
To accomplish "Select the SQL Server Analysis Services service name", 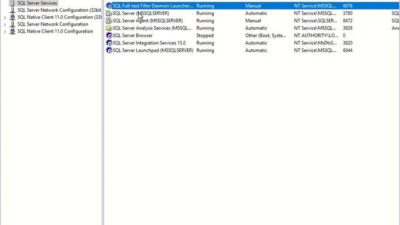I will click(152, 28).
